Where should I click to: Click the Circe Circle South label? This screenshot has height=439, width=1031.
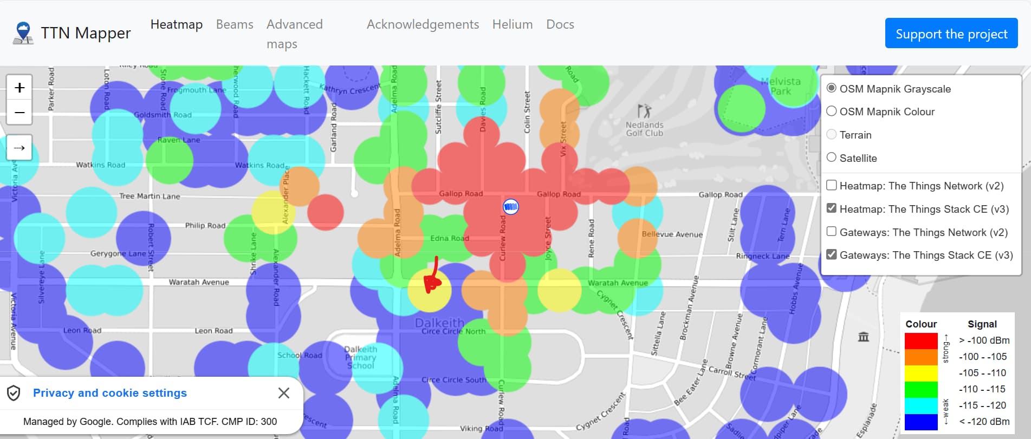point(453,380)
